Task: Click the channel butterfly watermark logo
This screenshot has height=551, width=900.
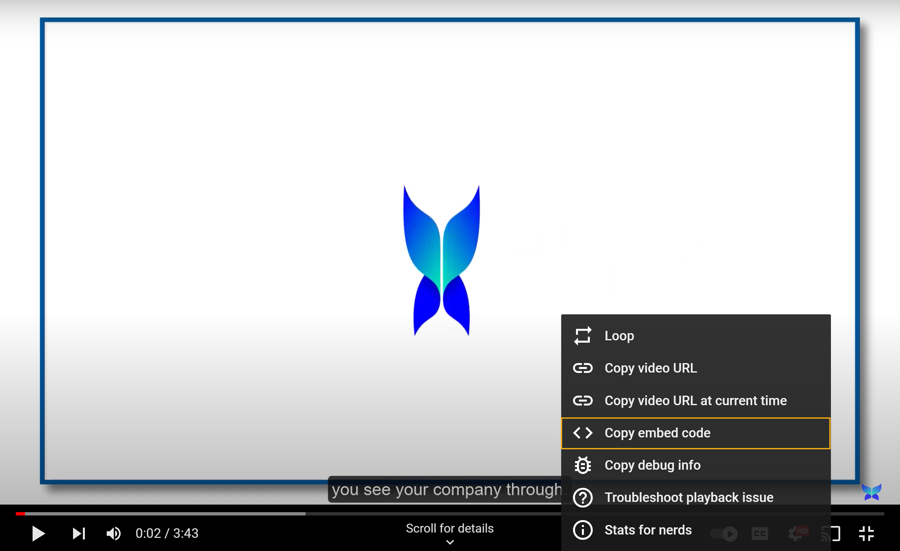Action: pos(871,492)
